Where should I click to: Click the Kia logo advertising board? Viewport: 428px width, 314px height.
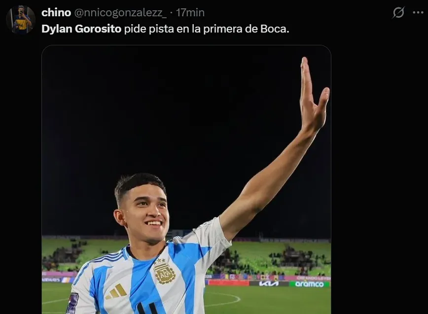tap(269, 284)
